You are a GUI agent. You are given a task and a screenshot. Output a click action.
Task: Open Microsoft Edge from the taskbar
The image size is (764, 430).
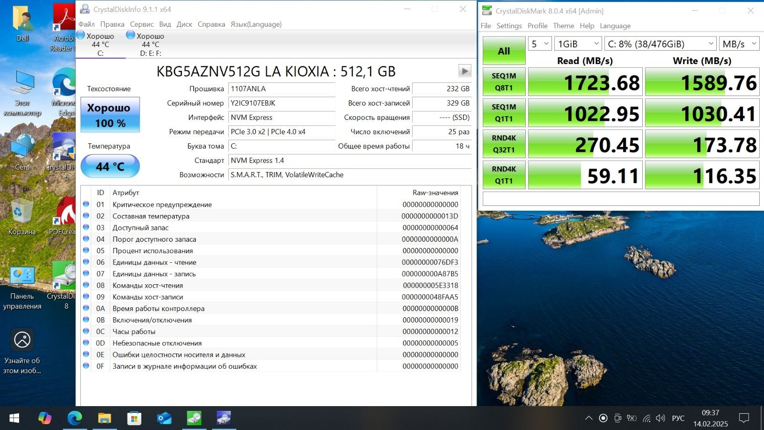pyautogui.click(x=74, y=418)
